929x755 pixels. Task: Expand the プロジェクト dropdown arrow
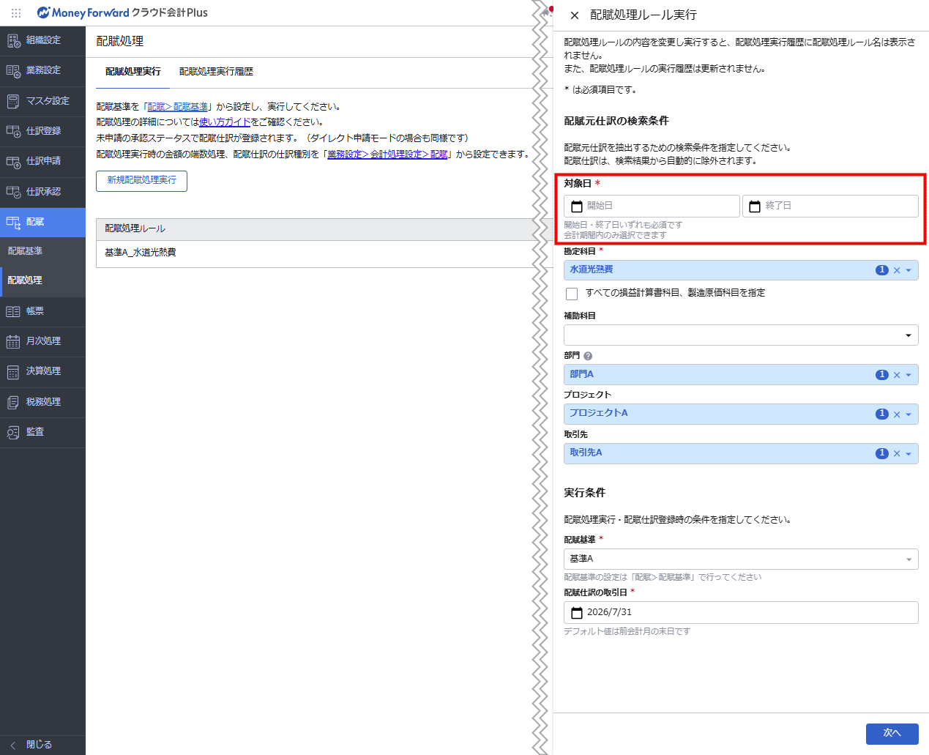coord(909,414)
